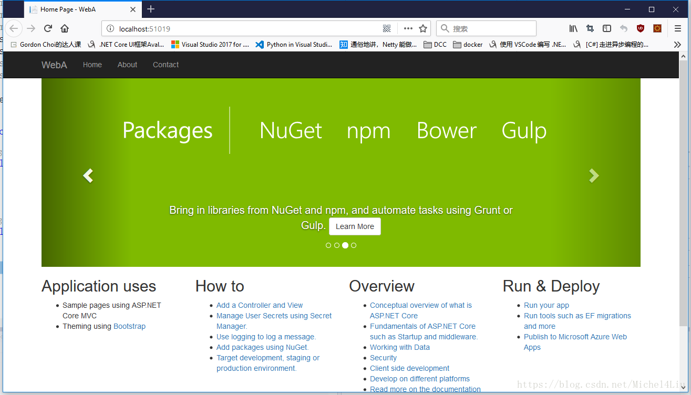Open the 通俗地讲 Netty bookmark
Image resolution: width=691 pixels, height=395 pixels.
point(378,45)
